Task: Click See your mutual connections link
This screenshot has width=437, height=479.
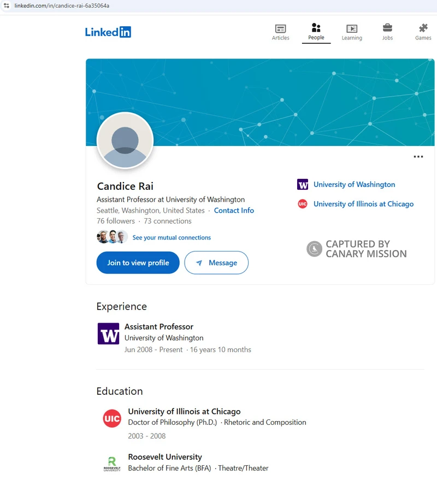Action: [172, 237]
